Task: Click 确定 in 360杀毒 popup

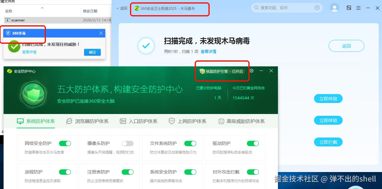Action: coord(92,52)
